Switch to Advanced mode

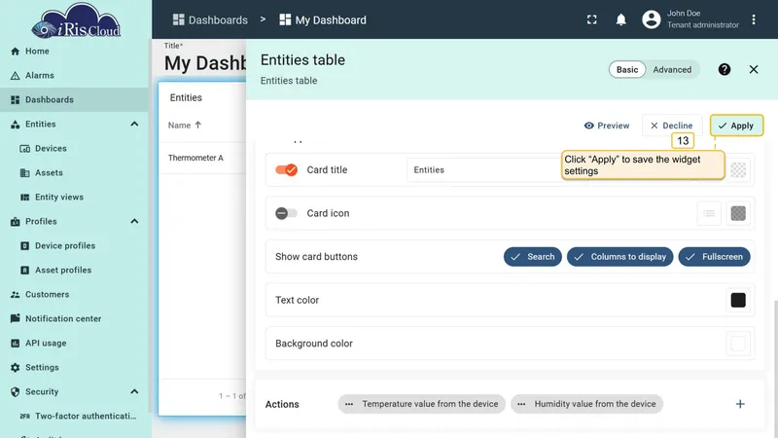(672, 69)
